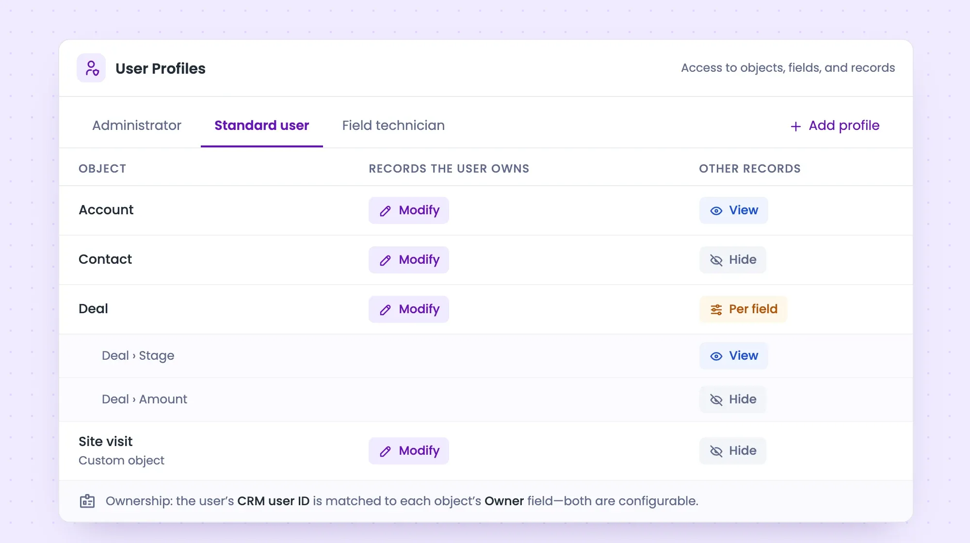Change Contact other records Hide setting

733,260
